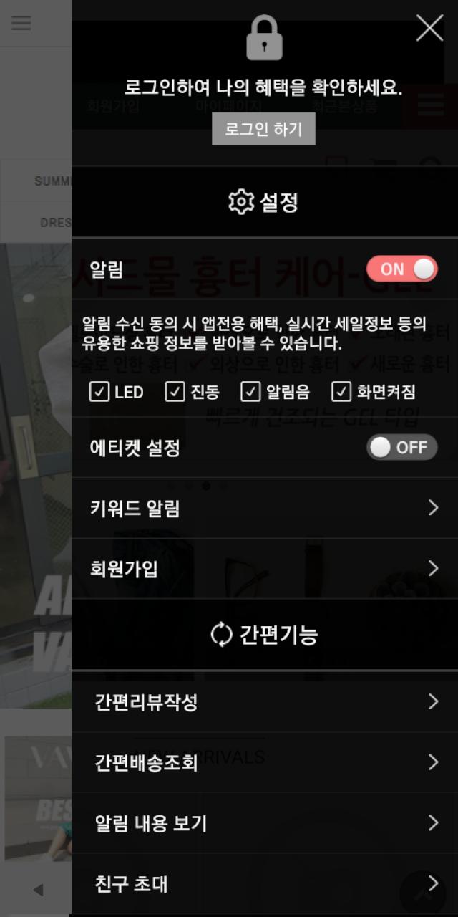Open 간편배송조회 menu entry
Image resolution: width=458 pixels, height=917 pixels.
coord(265,762)
